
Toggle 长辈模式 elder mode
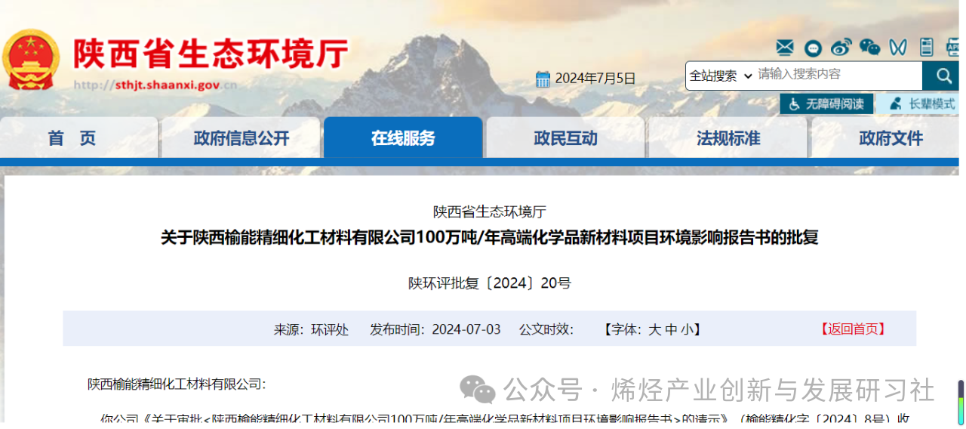922,104
